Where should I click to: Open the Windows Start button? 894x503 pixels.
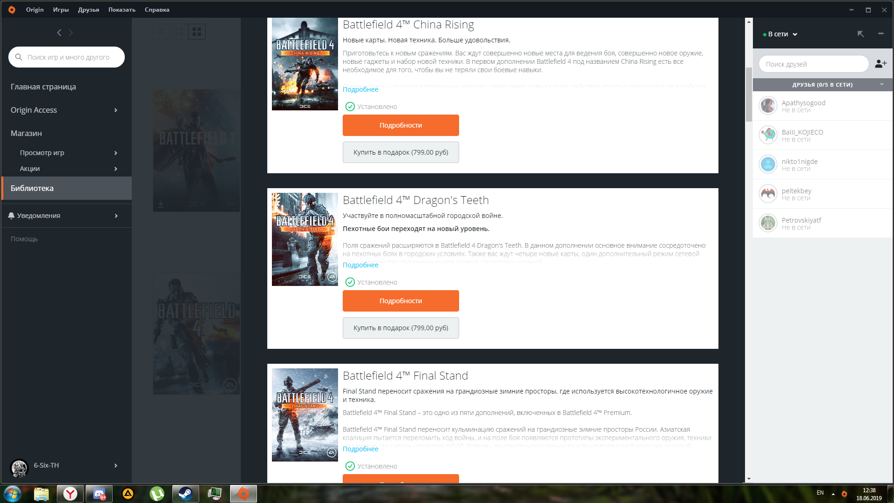[x=13, y=494]
